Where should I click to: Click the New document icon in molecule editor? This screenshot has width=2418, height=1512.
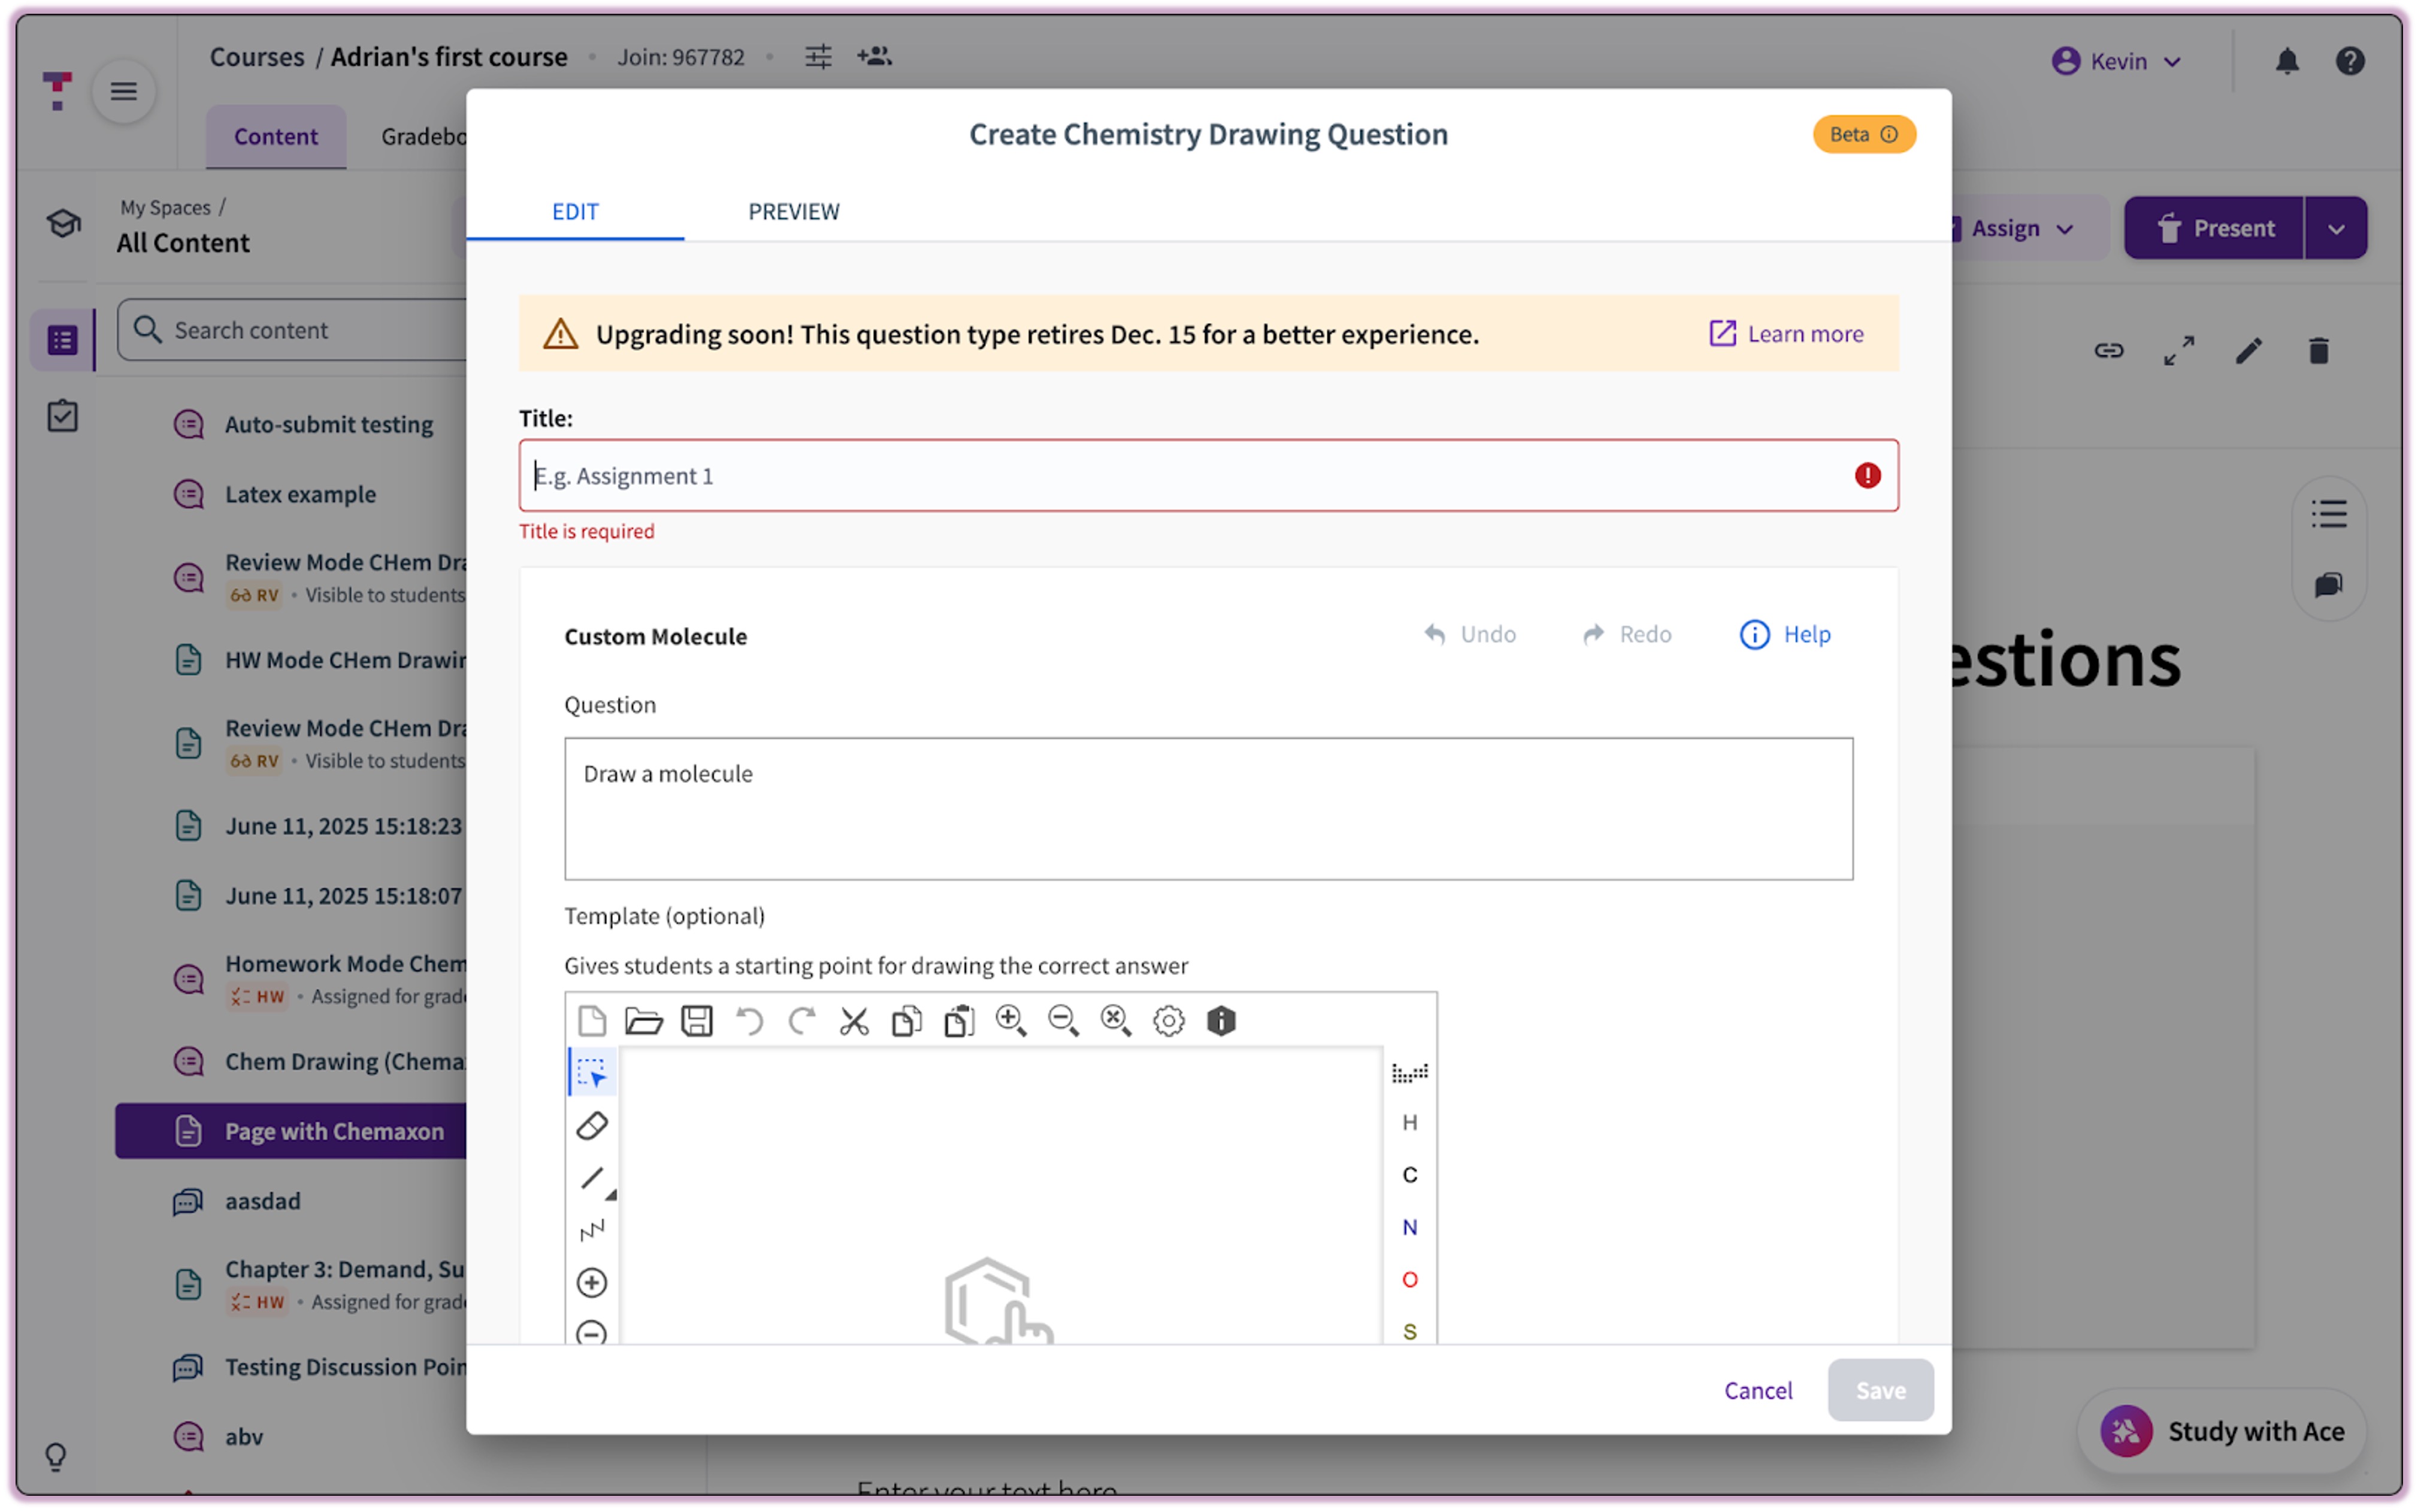click(x=592, y=1021)
